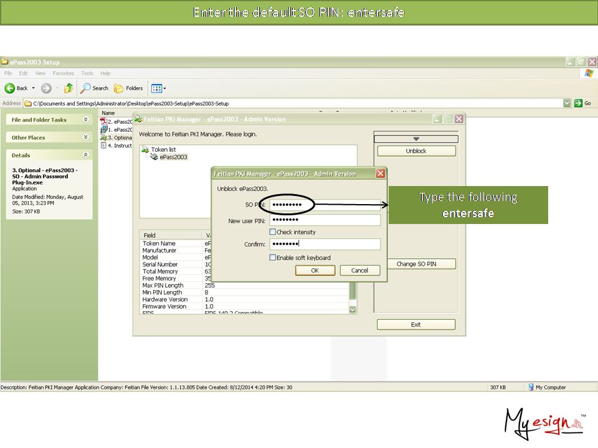
Task: Select the ePass2003 token in the list
Action: pos(174,157)
